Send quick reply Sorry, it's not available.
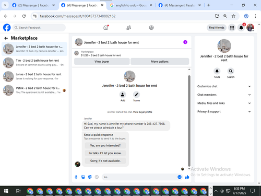 click(x=105, y=161)
